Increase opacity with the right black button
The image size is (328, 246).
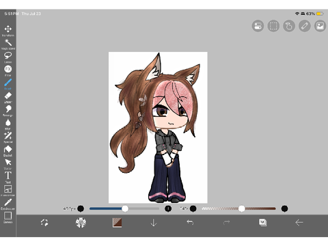coord(284,208)
